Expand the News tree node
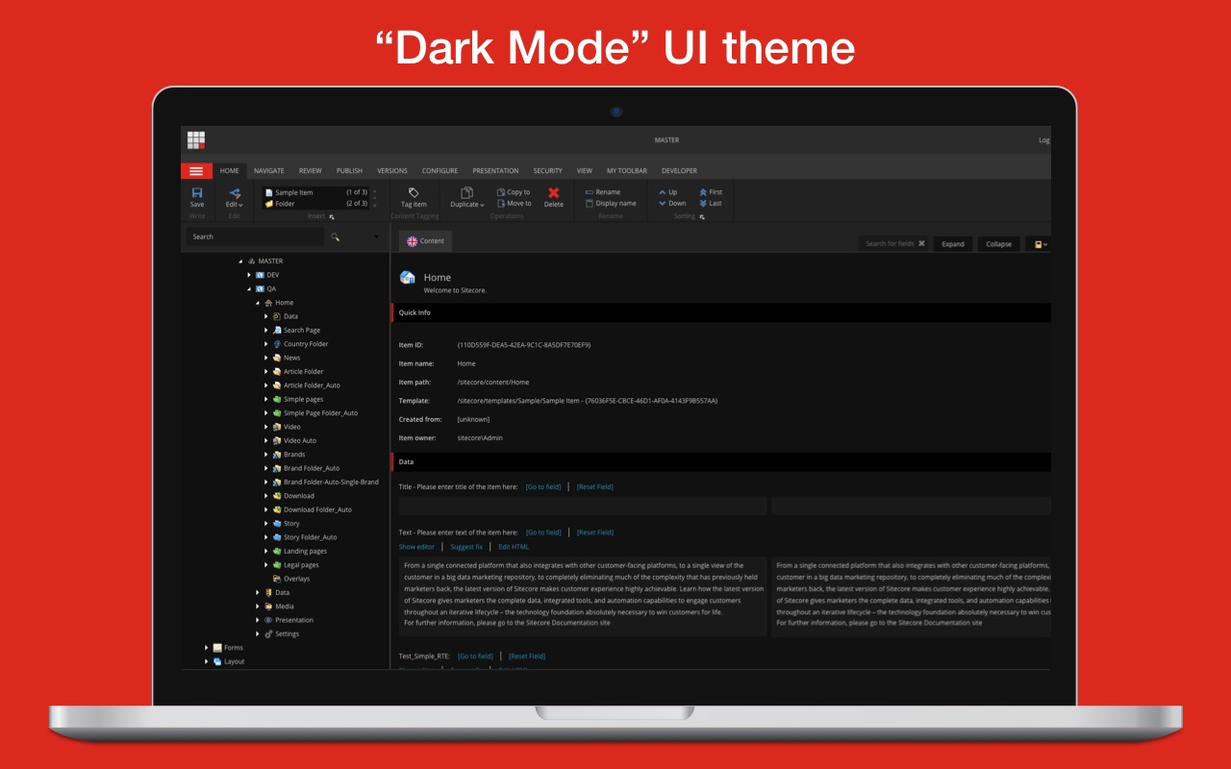Screen dimensions: 1231x769 (266, 358)
